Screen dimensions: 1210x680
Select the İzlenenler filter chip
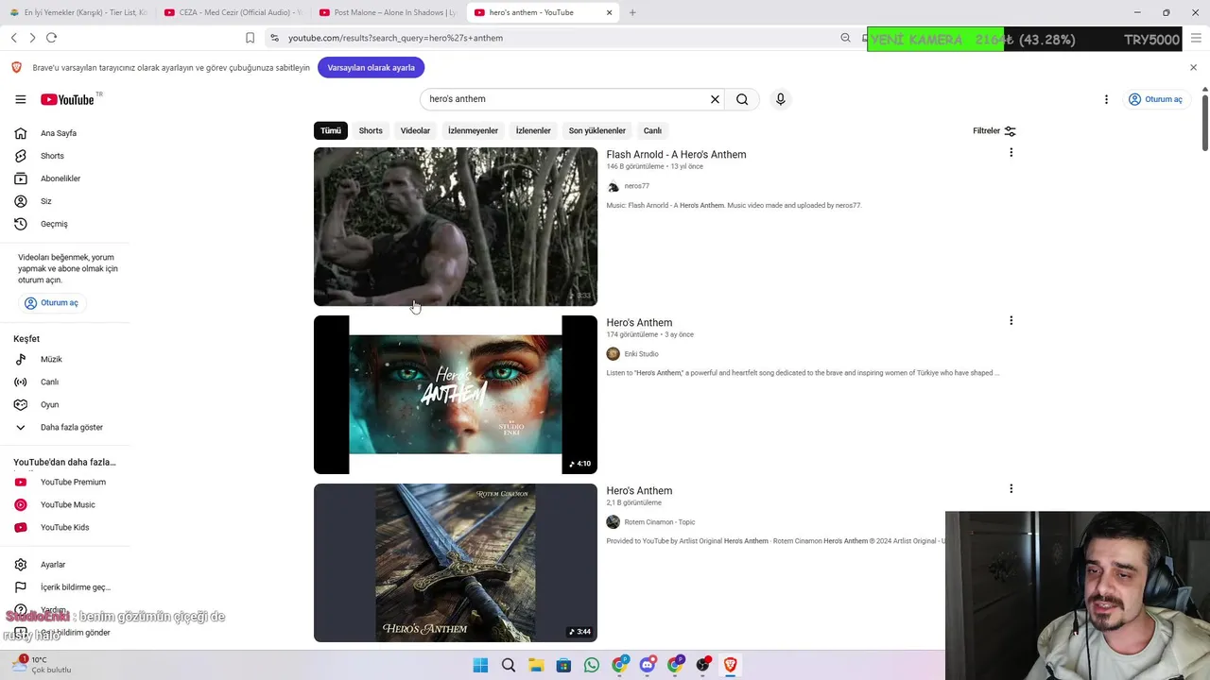pyautogui.click(x=533, y=130)
